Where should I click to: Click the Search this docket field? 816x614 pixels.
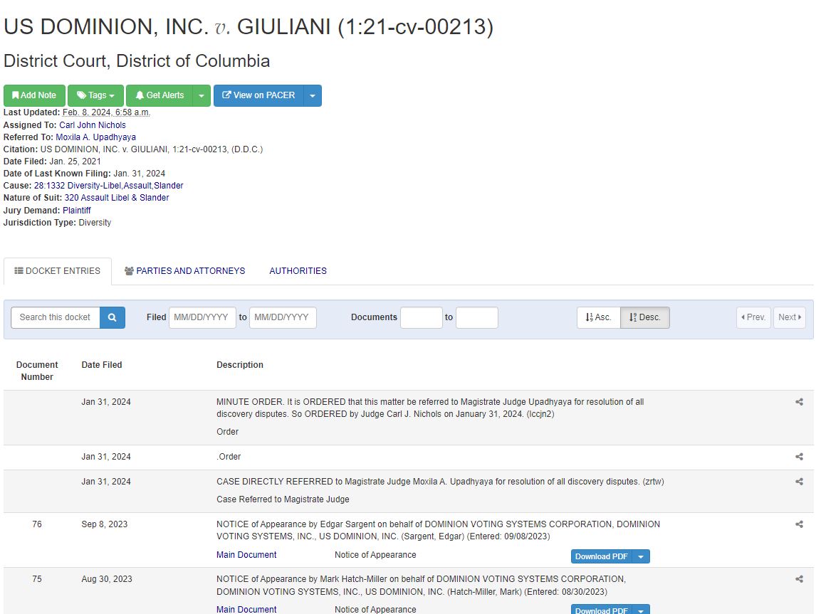(56, 317)
